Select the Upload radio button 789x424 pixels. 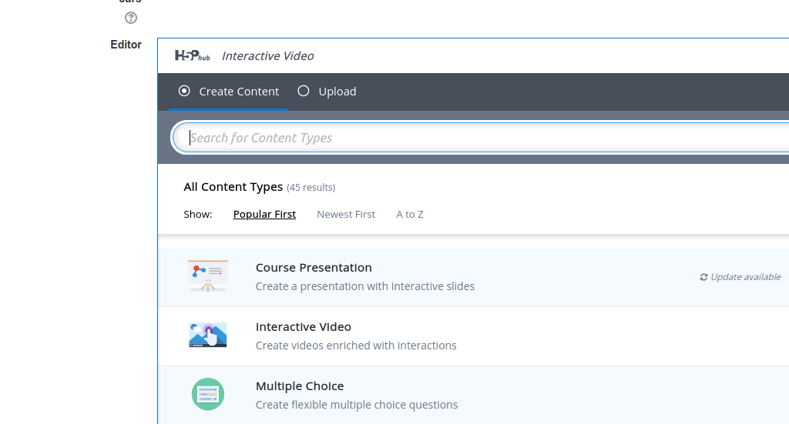(x=304, y=91)
